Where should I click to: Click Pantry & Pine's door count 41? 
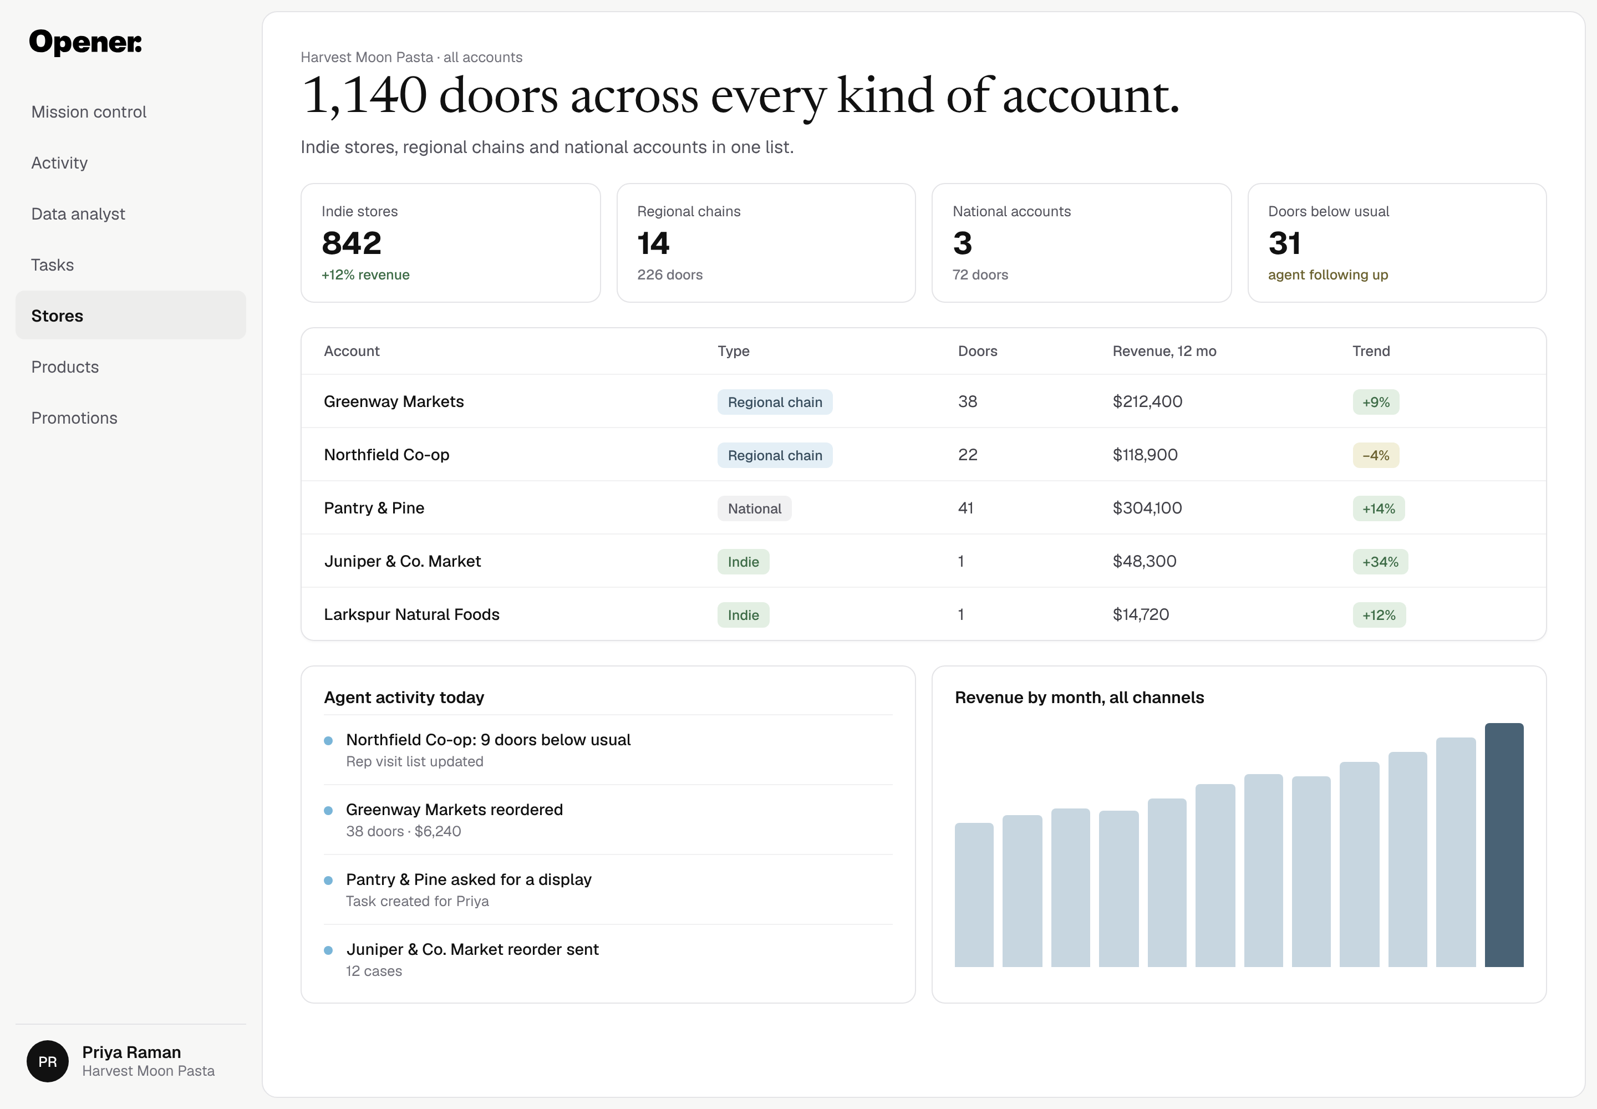pos(965,508)
